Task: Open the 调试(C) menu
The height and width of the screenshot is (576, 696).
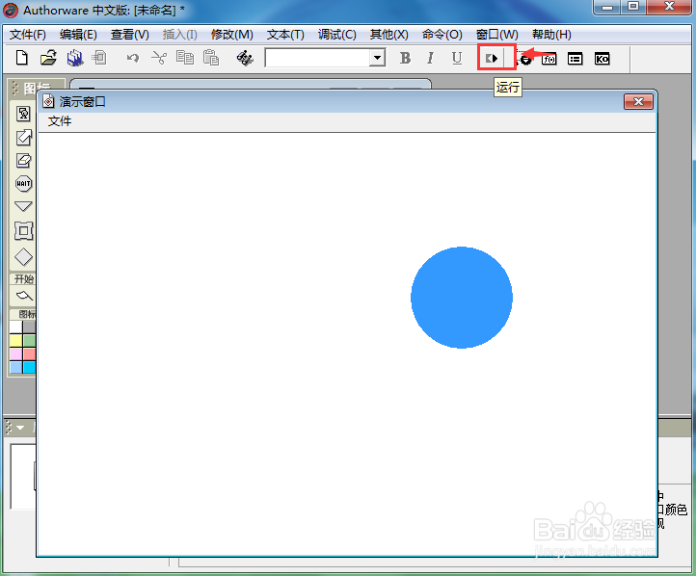Action: 336,34
